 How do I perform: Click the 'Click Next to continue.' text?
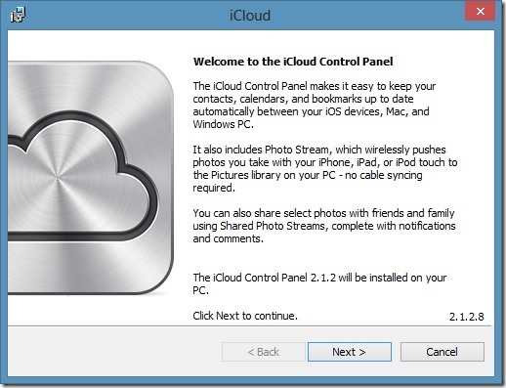245,316
